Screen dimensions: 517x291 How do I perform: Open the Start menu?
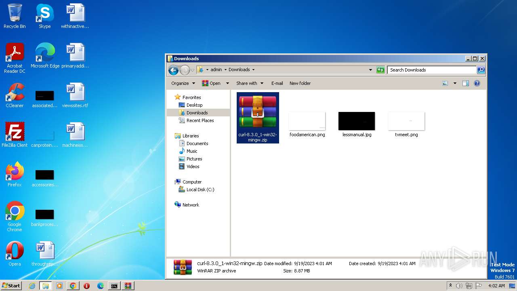pyautogui.click(x=11, y=286)
